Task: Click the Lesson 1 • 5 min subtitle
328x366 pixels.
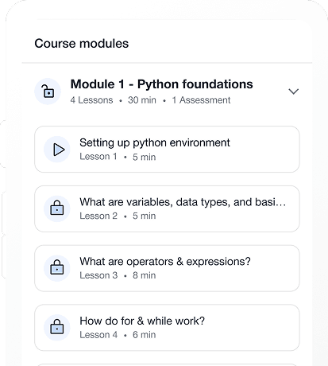Action: [118, 157]
